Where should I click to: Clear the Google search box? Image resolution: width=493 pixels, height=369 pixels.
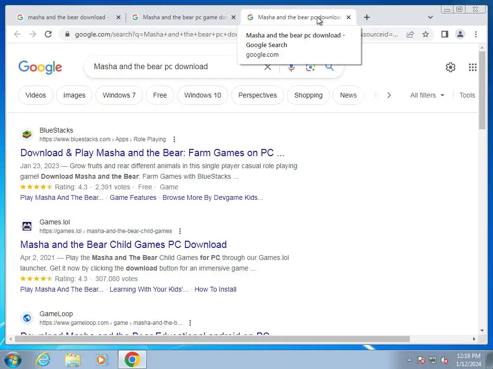point(268,67)
